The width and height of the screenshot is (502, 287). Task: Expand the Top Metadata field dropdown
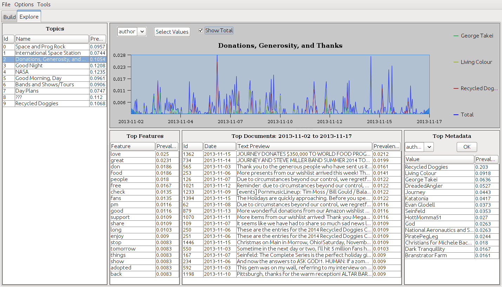coord(419,147)
